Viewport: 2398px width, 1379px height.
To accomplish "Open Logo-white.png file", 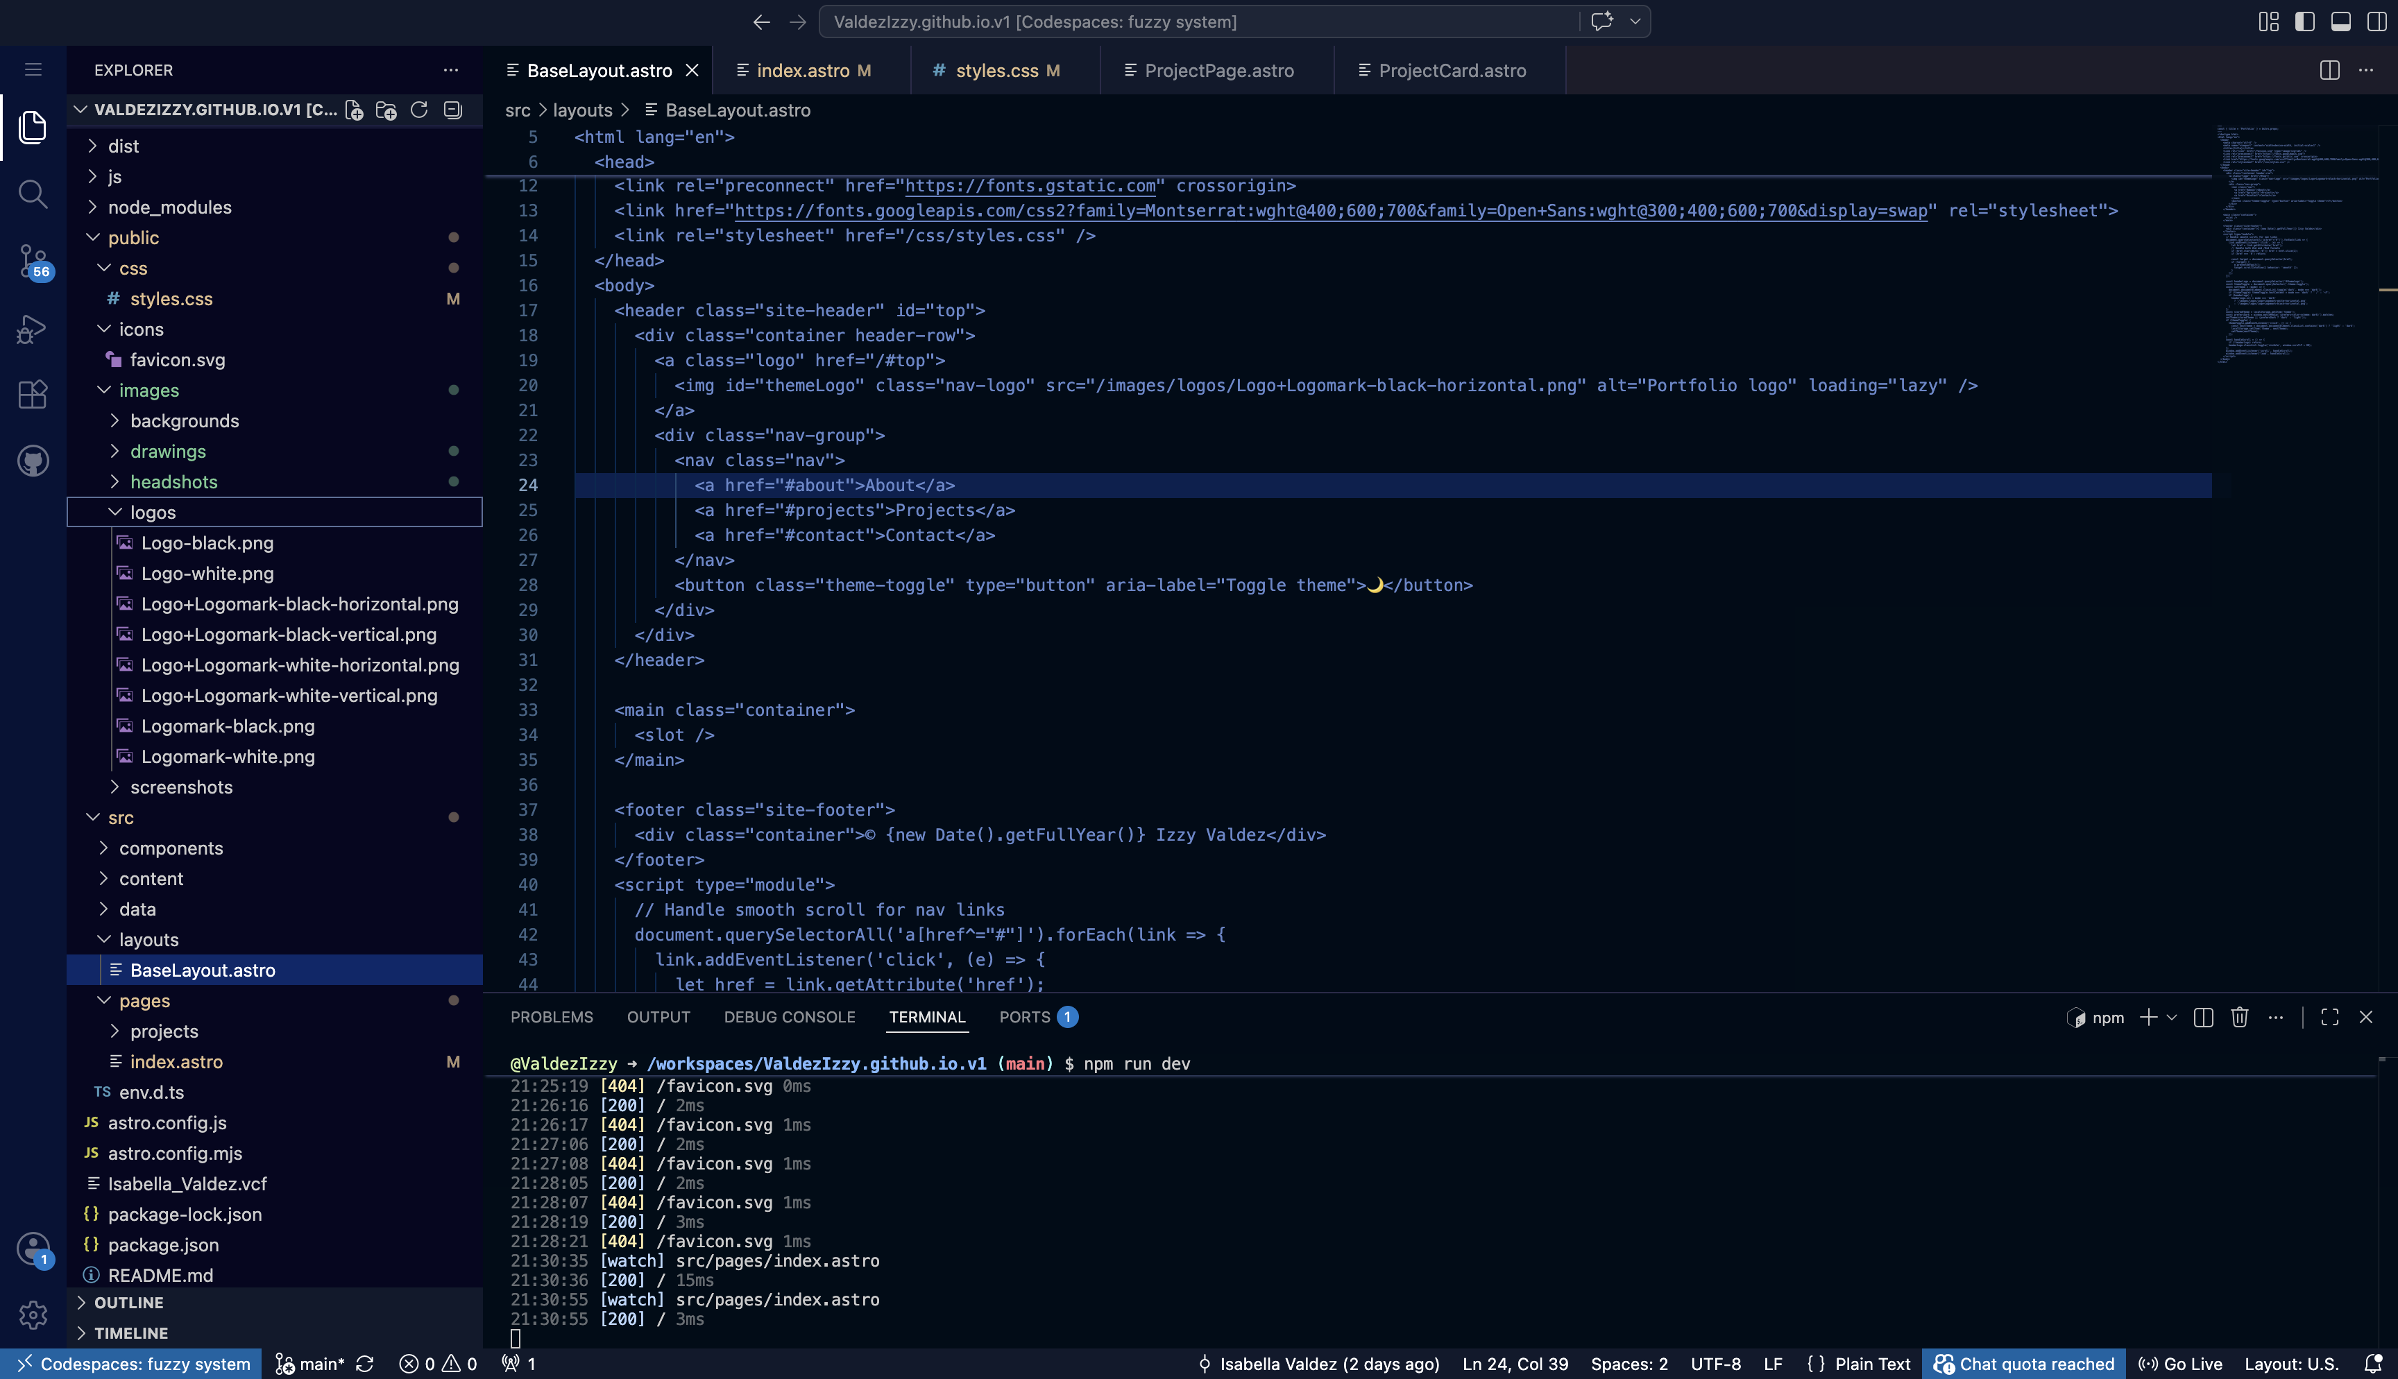I will (x=275, y=574).
